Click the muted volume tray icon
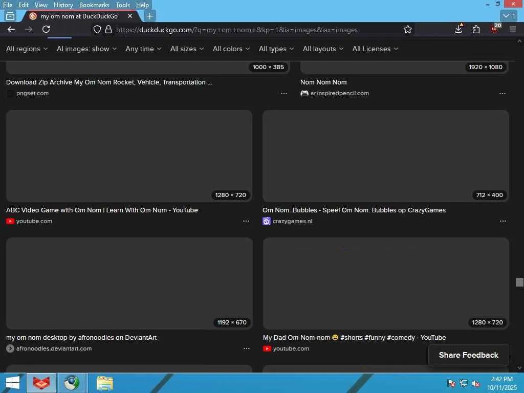The width and height of the screenshot is (524, 393). pyautogui.click(x=476, y=383)
